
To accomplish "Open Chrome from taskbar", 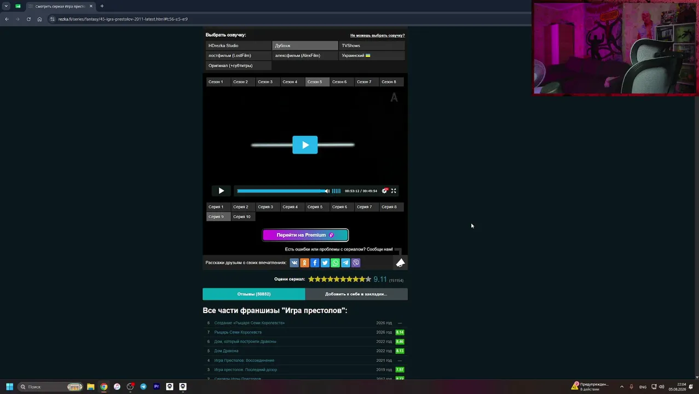I will 104,387.
